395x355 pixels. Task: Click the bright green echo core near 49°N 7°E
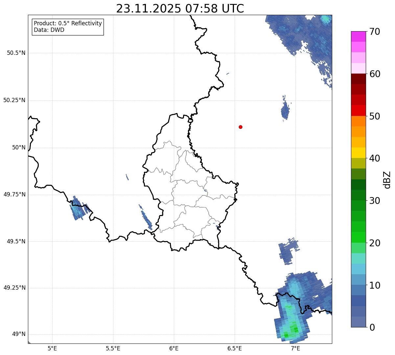click(295, 329)
